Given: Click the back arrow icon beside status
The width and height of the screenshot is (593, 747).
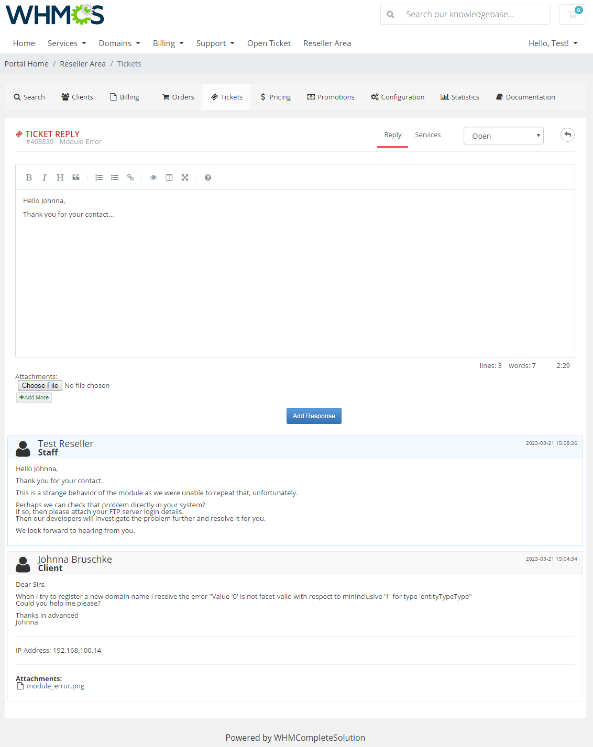Looking at the screenshot, I should (x=567, y=135).
